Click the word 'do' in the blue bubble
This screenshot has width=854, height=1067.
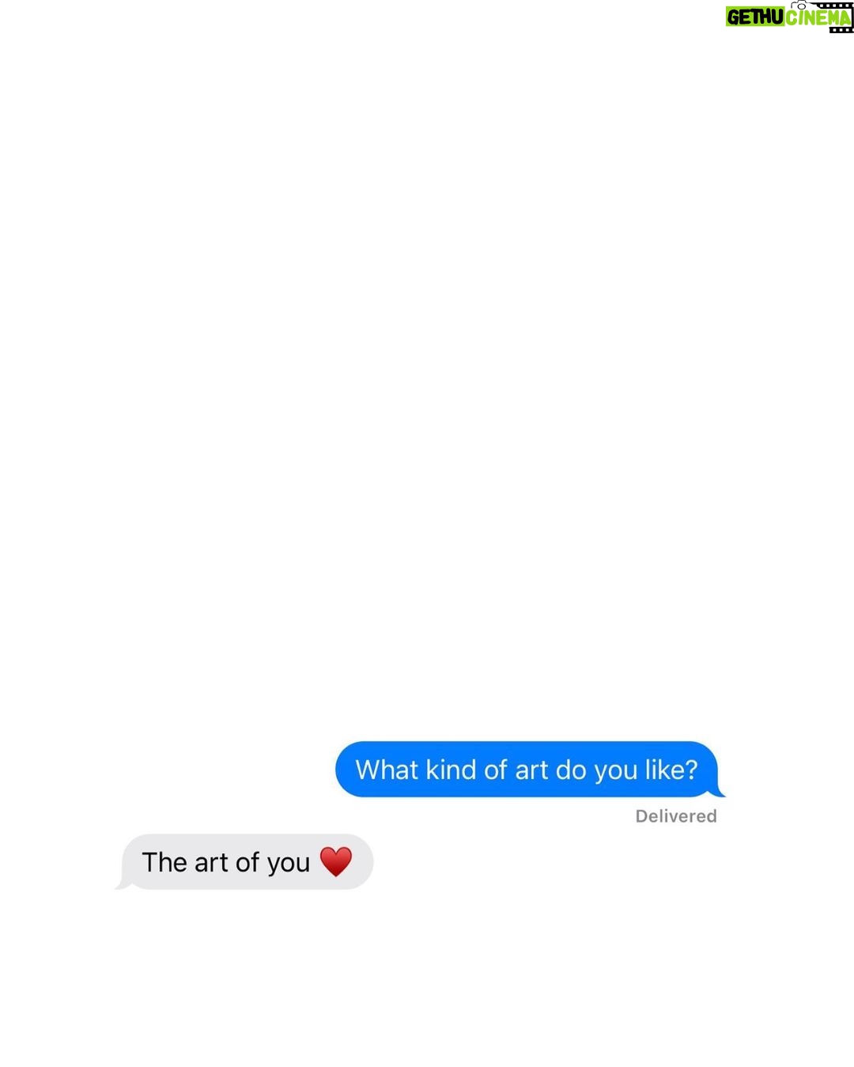[x=571, y=770]
